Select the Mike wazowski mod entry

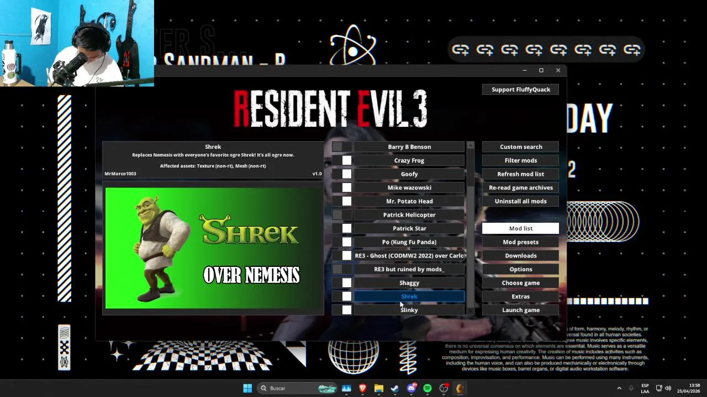(409, 187)
